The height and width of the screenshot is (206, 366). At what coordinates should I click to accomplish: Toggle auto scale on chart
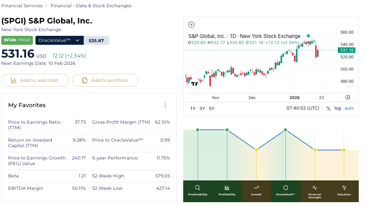(349, 108)
